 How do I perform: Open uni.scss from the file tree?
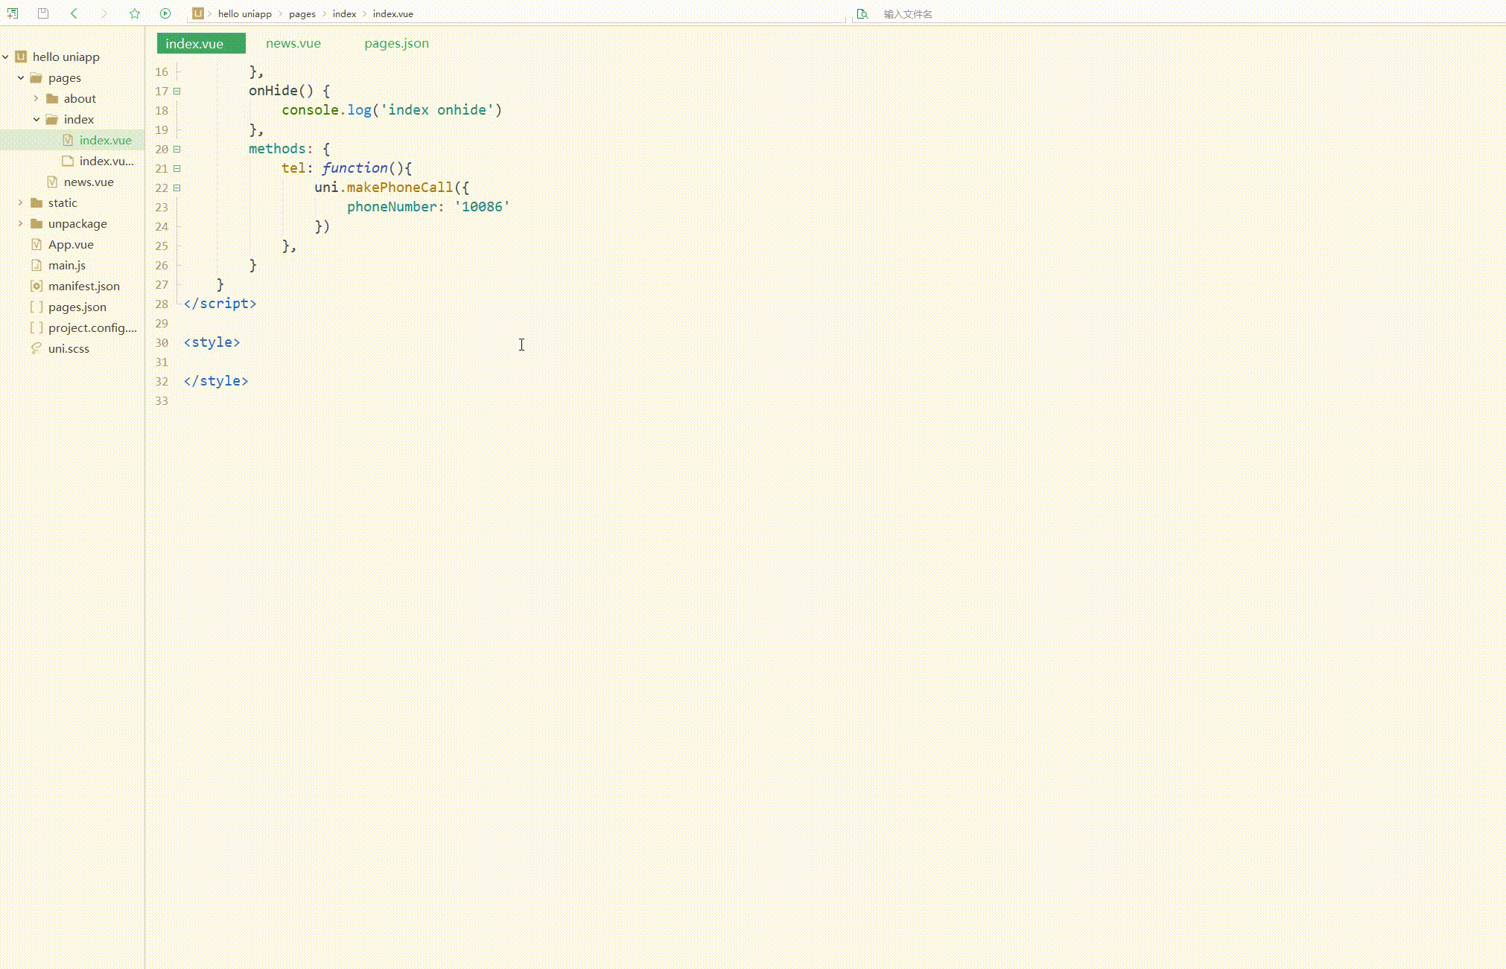coord(69,348)
